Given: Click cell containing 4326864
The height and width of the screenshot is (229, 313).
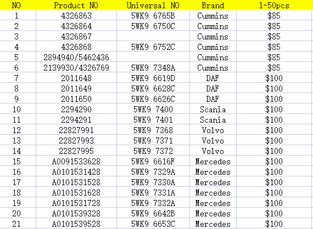Looking at the screenshot, I should [76, 26].
